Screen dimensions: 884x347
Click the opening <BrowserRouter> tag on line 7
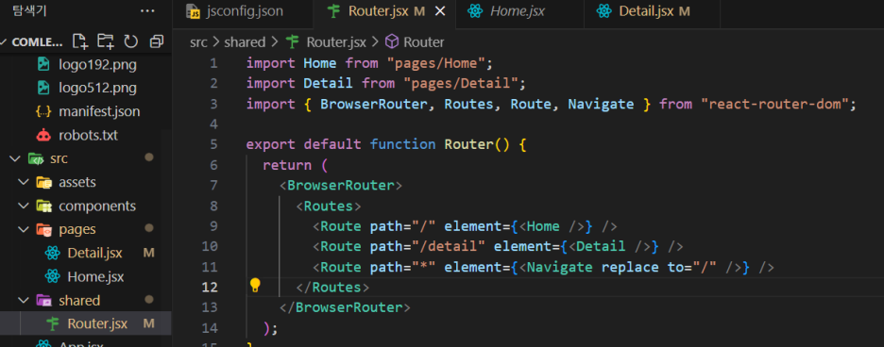tap(341, 186)
